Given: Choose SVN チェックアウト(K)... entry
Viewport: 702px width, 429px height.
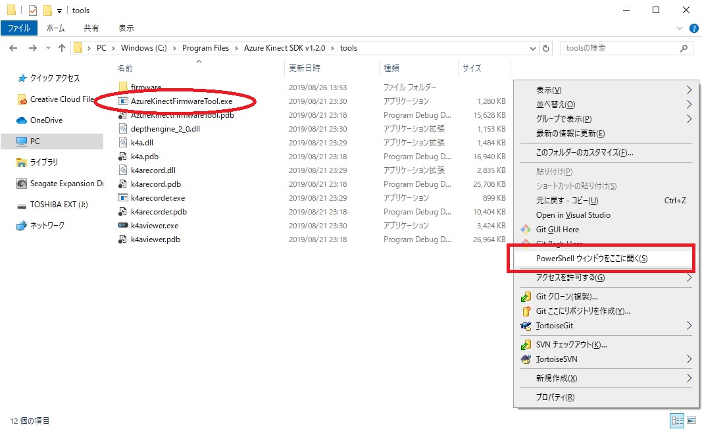Looking at the screenshot, I should 606,345.
